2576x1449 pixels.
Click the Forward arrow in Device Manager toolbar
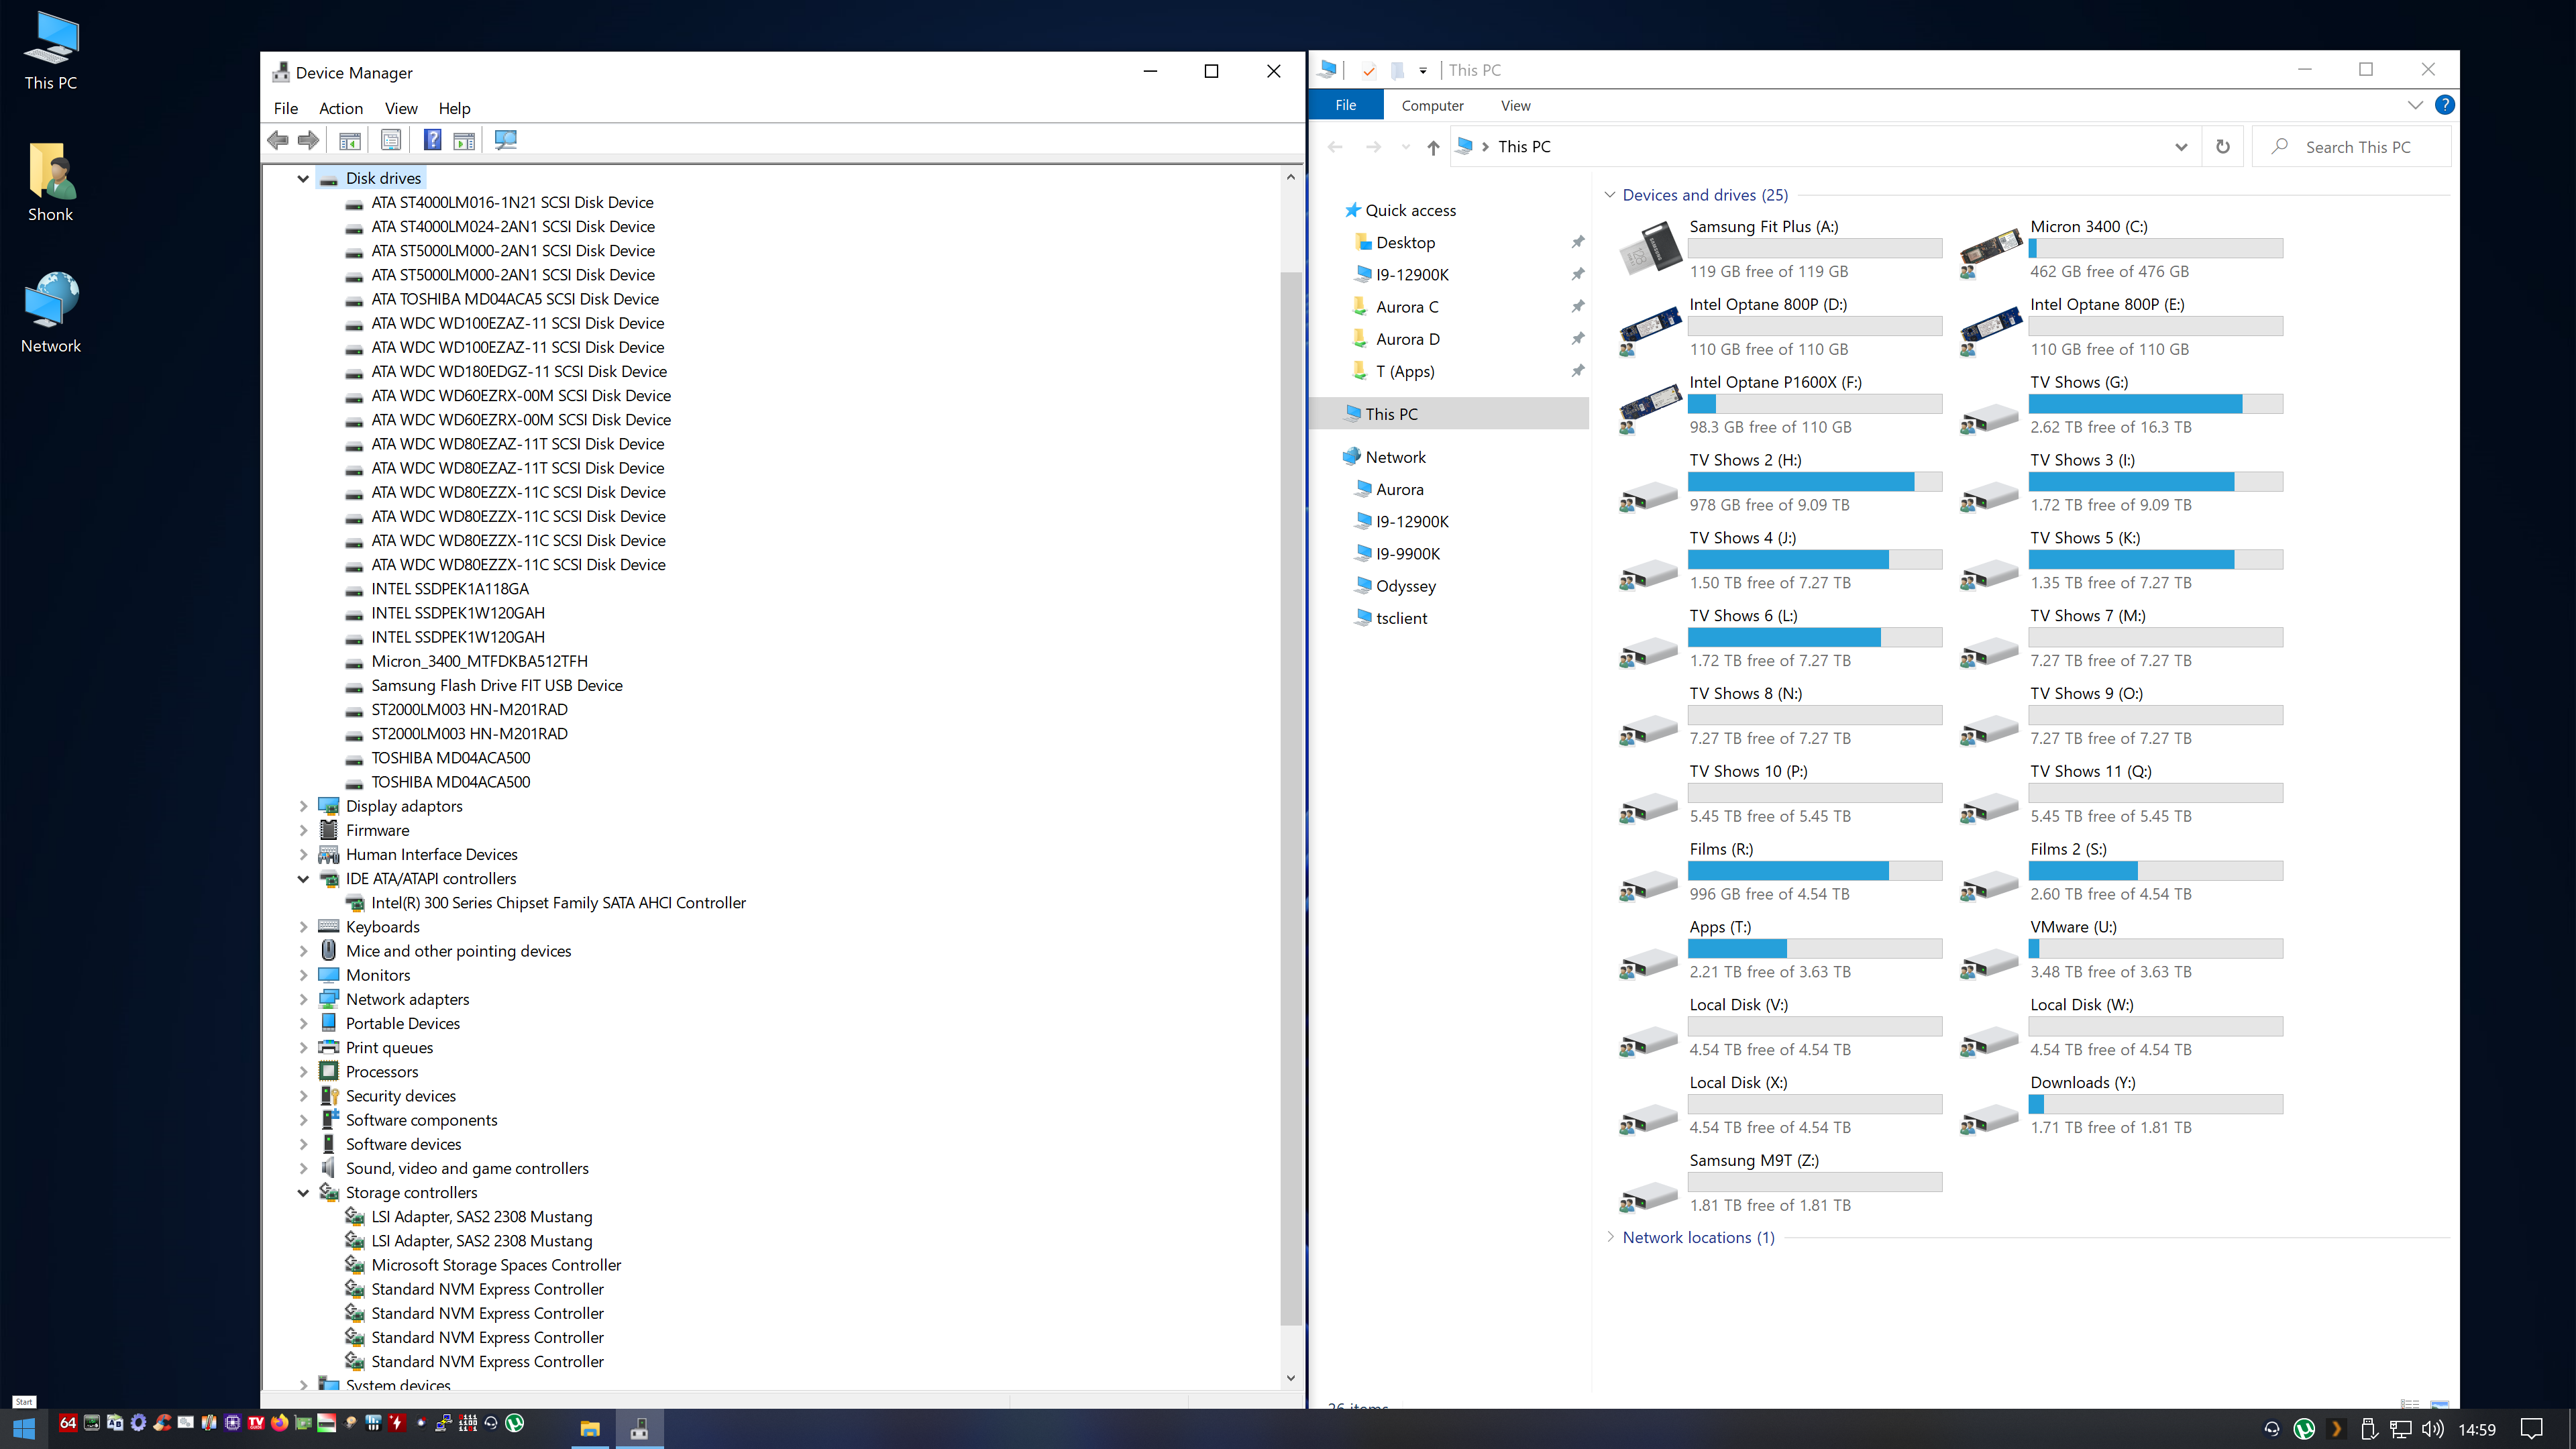pyautogui.click(x=309, y=140)
